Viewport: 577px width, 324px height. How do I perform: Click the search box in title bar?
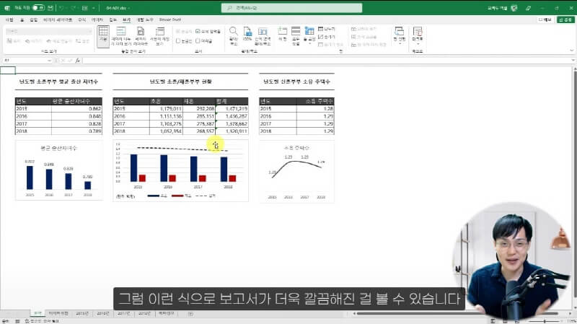click(291, 8)
